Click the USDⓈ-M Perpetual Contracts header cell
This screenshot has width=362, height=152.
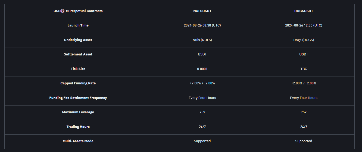click(78, 11)
